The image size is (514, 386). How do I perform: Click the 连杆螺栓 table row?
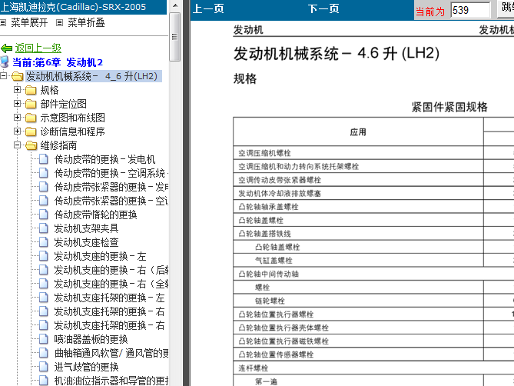pyautogui.click(x=373, y=368)
